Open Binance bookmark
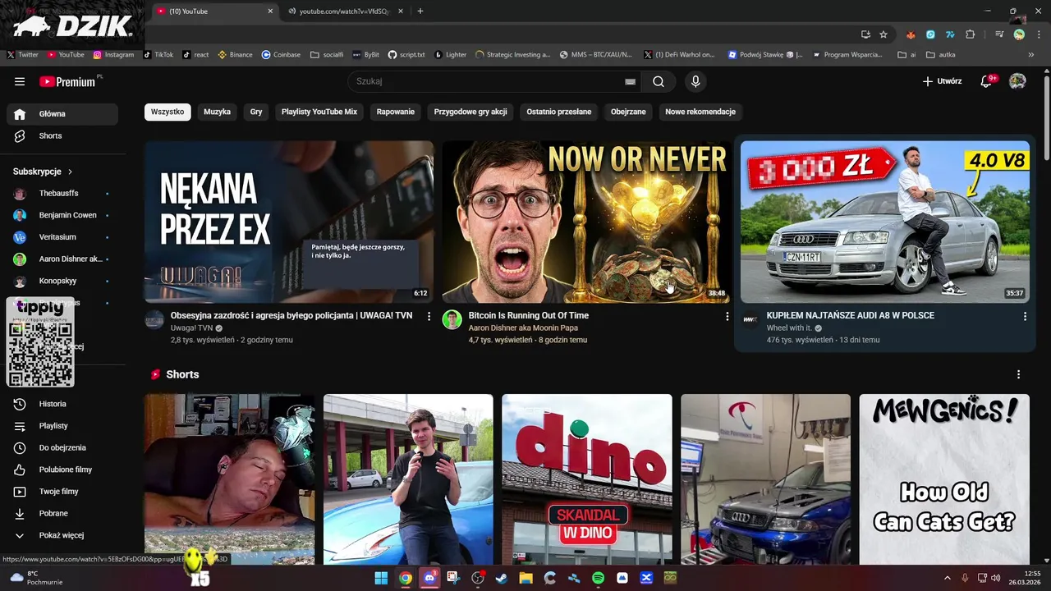Image resolution: width=1051 pixels, height=591 pixels. [x=235, y=54]
